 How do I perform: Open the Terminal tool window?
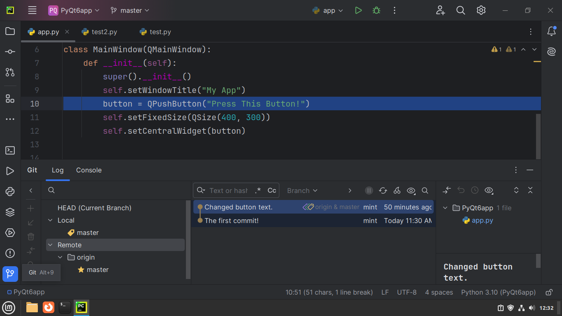(x=10, y=151)
